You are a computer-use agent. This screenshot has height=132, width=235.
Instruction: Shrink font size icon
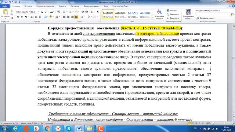(x=46, y=12)
